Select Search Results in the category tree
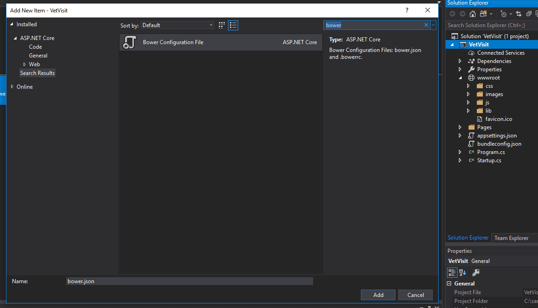The image size is (538, 308). point(37,73)
